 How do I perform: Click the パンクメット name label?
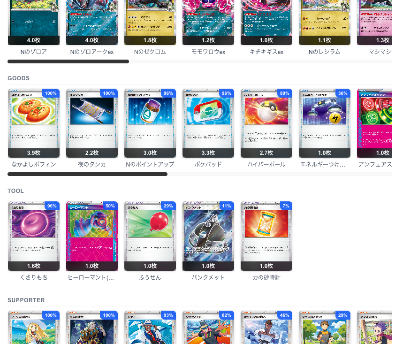click(x=208, y=277)
